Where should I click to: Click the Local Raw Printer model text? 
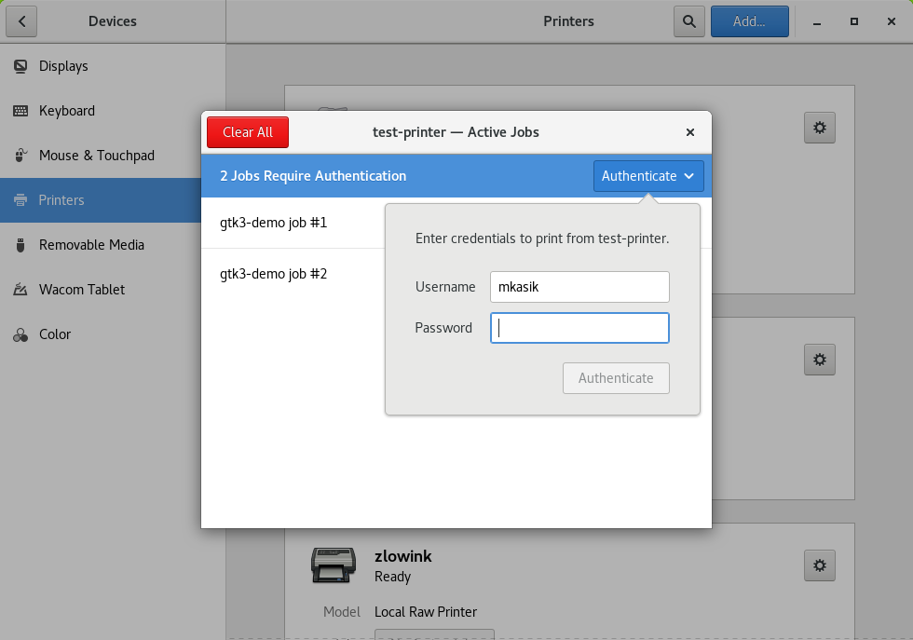pos(426,612)
